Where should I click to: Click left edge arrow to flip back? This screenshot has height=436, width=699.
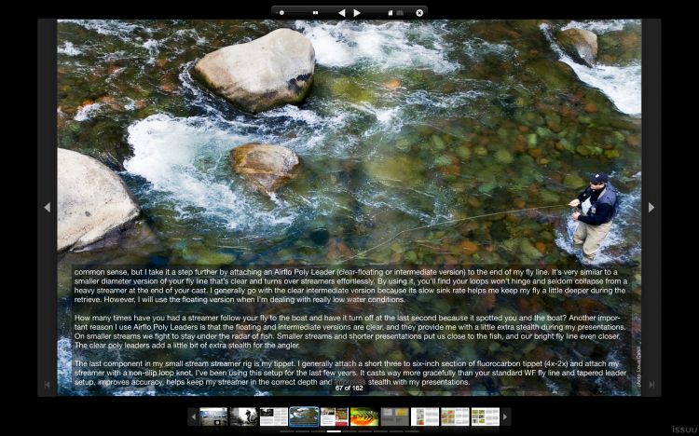[x=48, y=207]
